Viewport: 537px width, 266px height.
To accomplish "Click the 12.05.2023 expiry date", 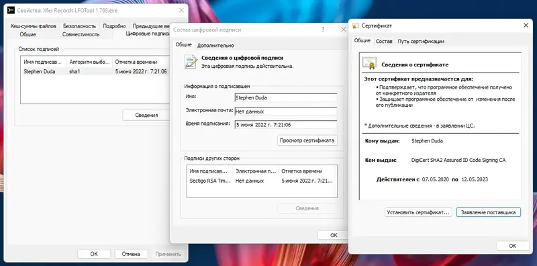I will point(475,179).
